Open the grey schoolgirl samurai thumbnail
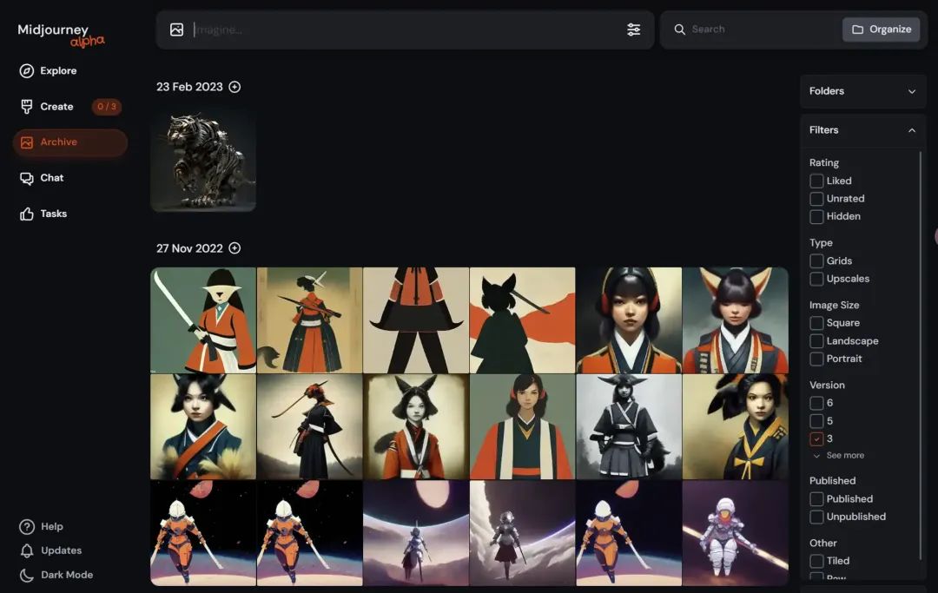This screenshot has width=938, height=593. click(629, 427)
